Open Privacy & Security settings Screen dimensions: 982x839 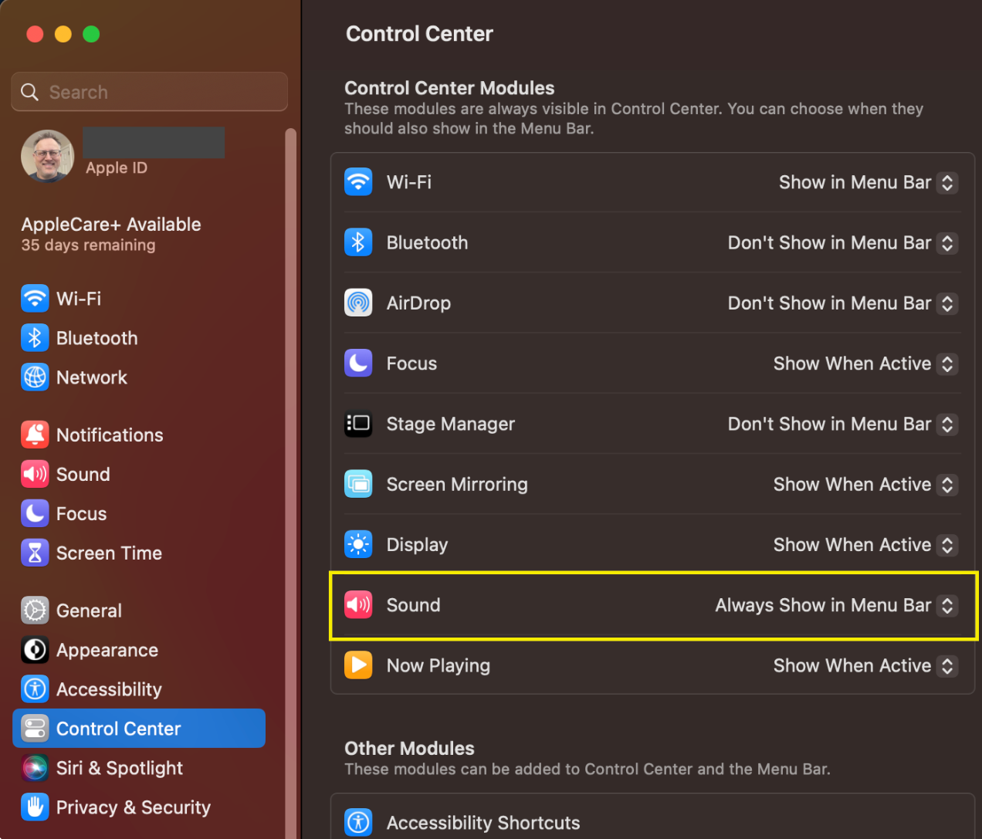tap(139, 807)
